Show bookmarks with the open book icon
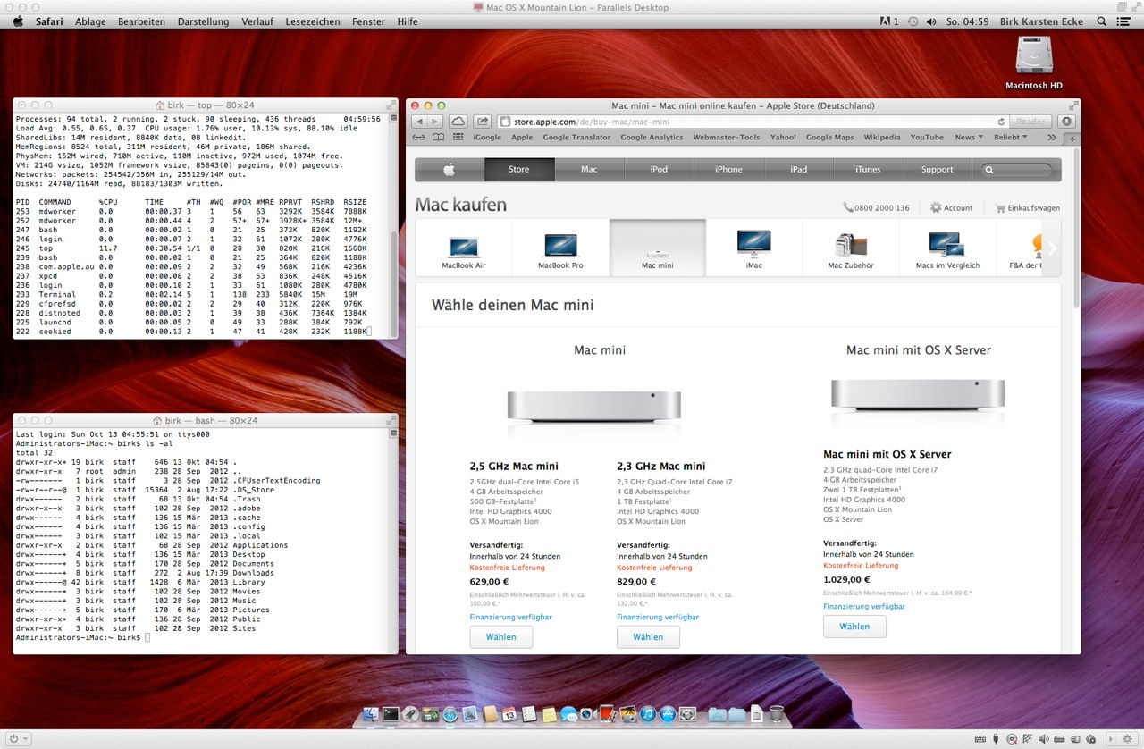This screenshot has width=1144, height=749. click(x=438, y=138)
